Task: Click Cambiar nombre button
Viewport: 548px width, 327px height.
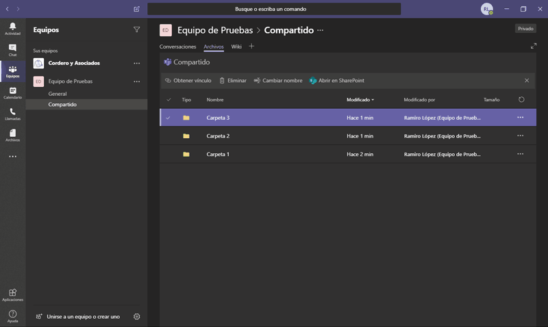Action: tap(278, 81)
